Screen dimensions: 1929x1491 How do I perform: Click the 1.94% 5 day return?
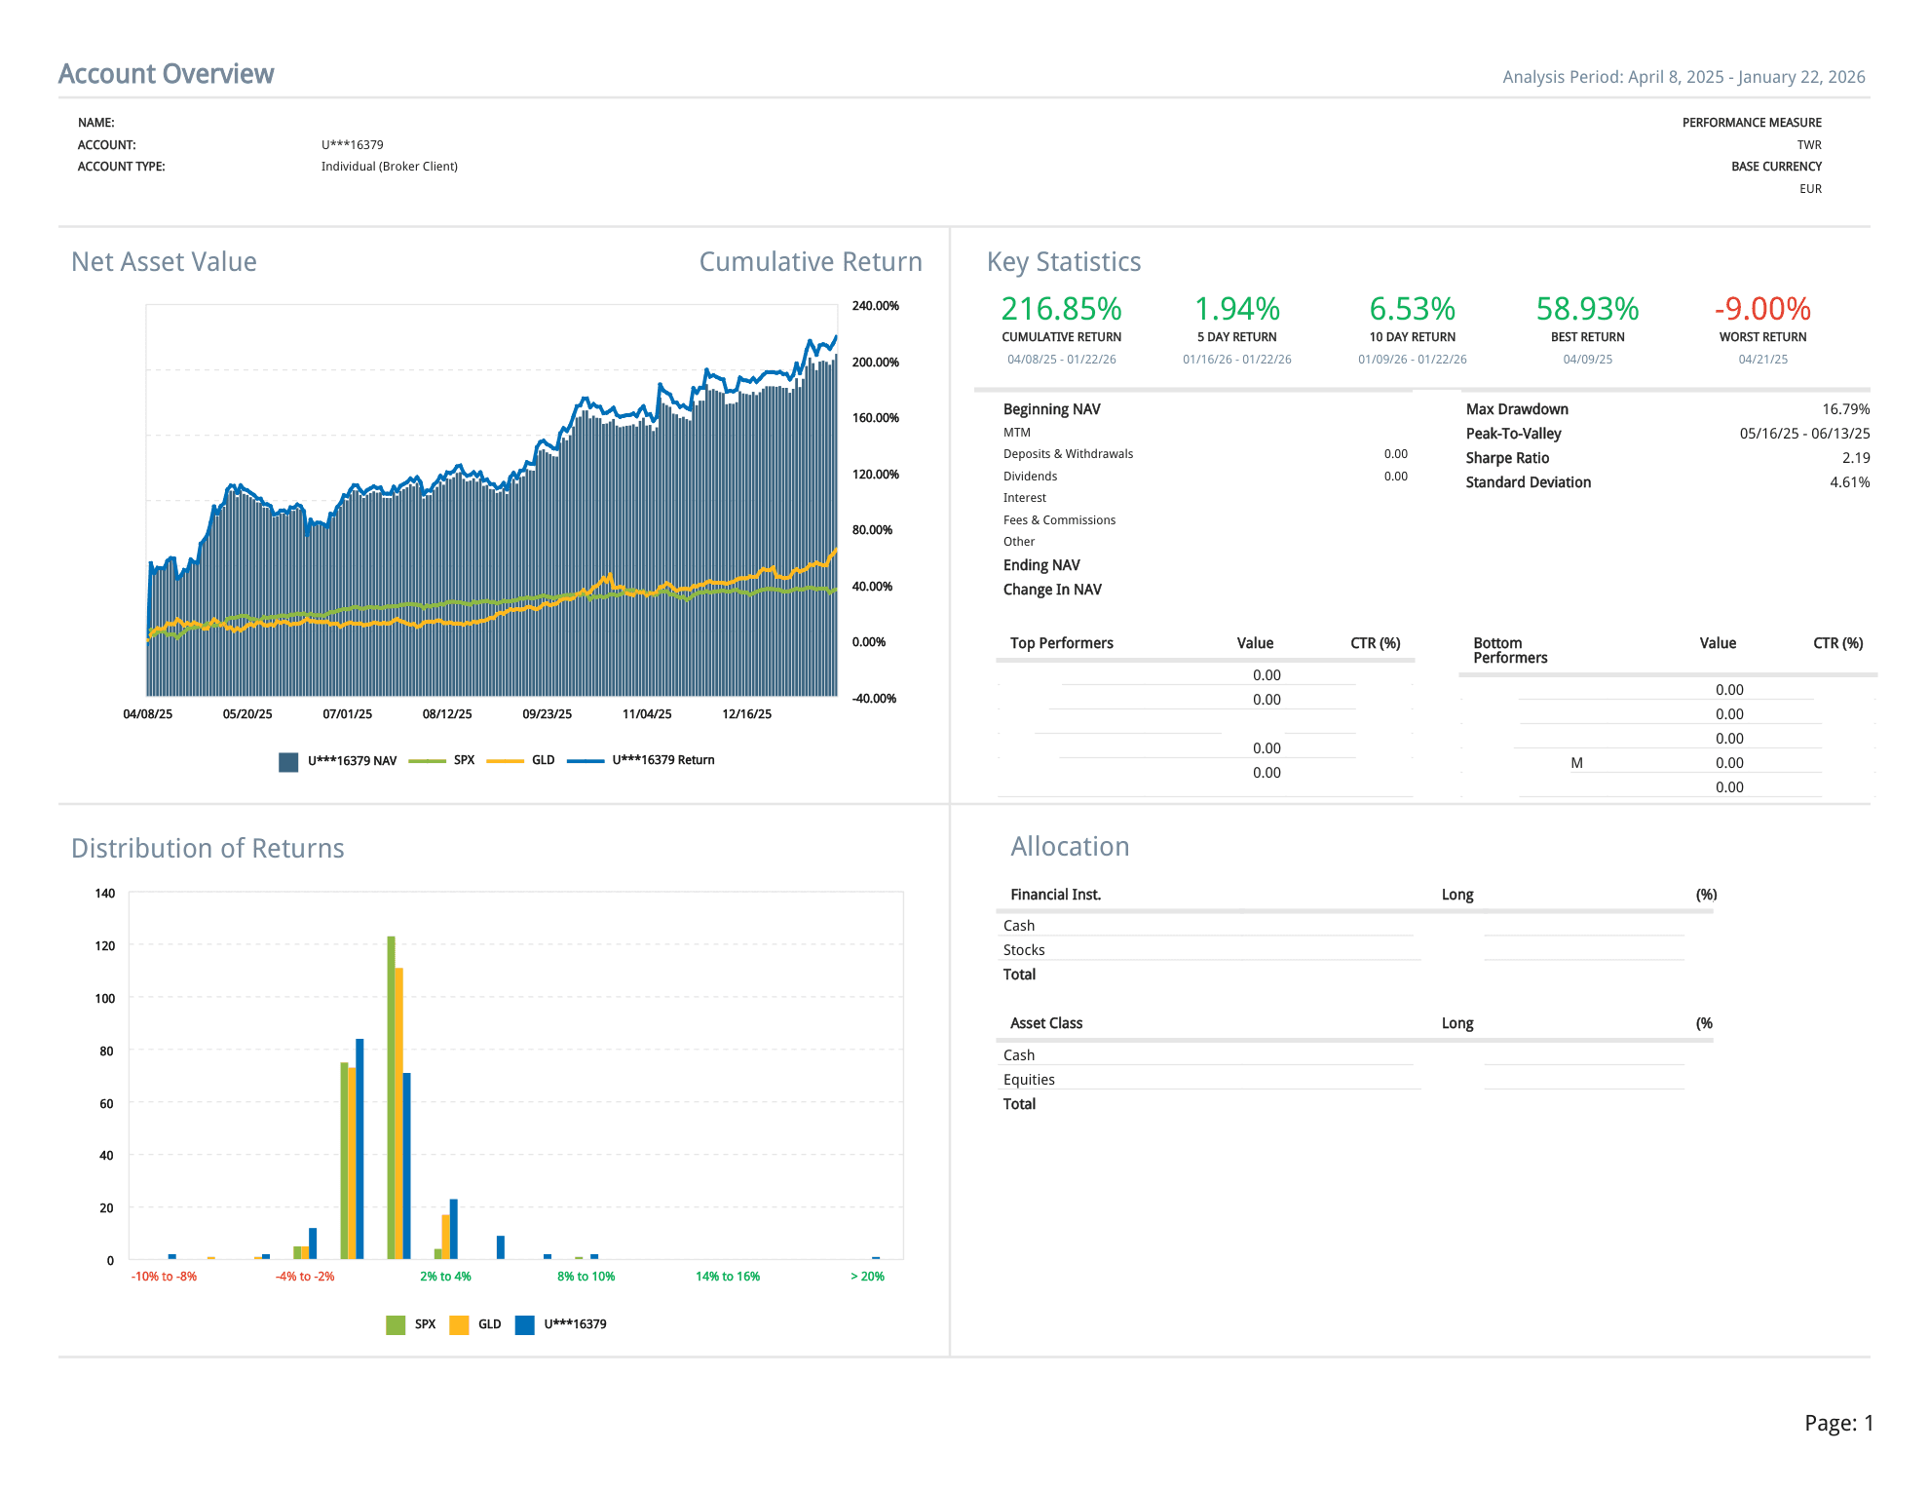(1237, 309)
